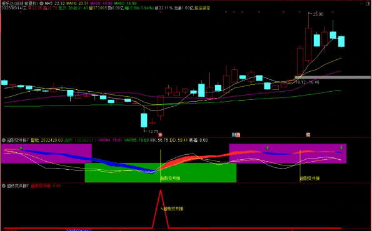This screenshot has height=231, width=372.
Task: Open settings icon of the bottom indicator panel
Action: [x=4, y=186]
